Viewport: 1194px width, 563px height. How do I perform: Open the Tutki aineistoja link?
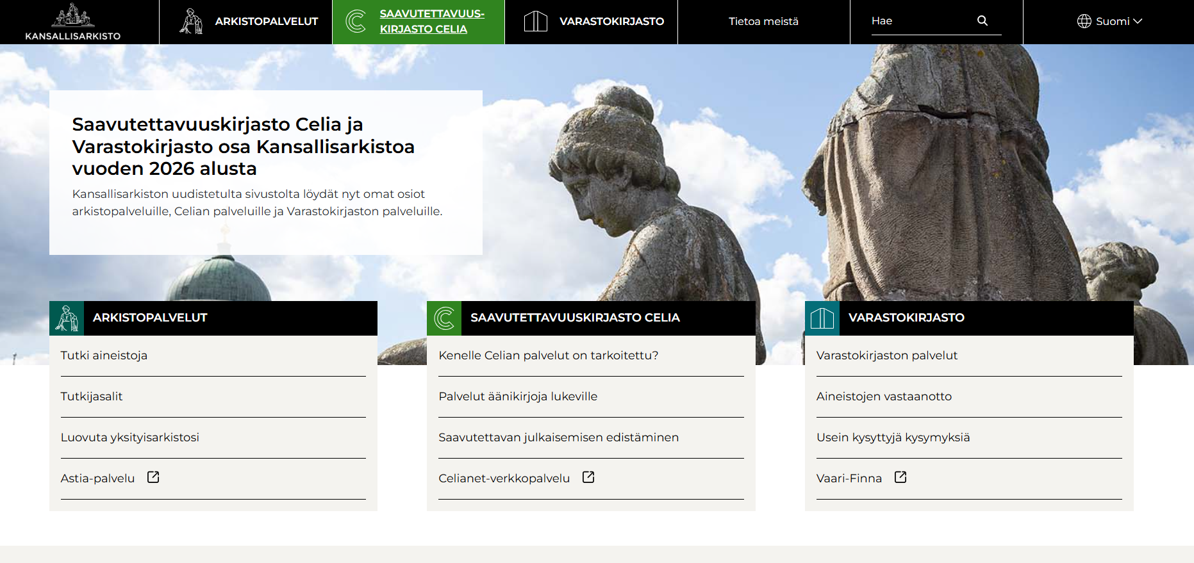point(104,355)
